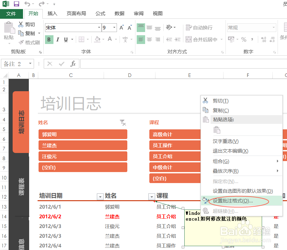Image resolution: width=287 pixels, height=250 pixels.
Task: Open the font name dropdown showing 宋体
Action: 99,27
